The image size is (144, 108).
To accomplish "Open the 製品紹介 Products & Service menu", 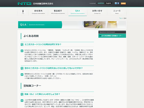I will 58,12.
